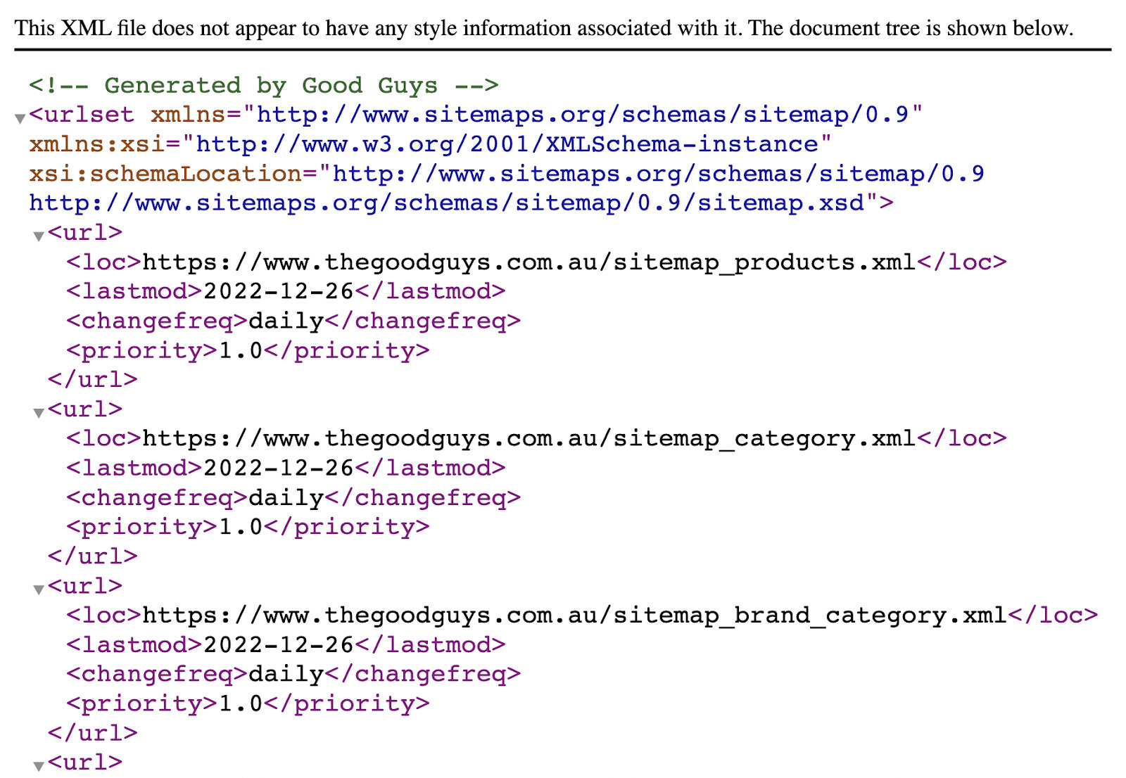The image size is (1126, 778).
Task: Select the xsi:schemaLocation attribute line
Action: click(x=507, y=174)
